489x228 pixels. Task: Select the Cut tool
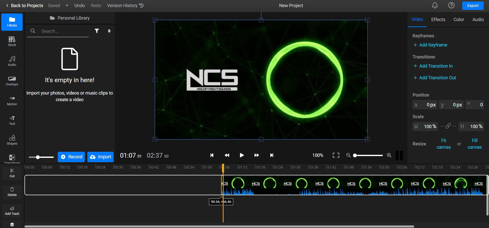pyautogui.click(x=12, y=173)
